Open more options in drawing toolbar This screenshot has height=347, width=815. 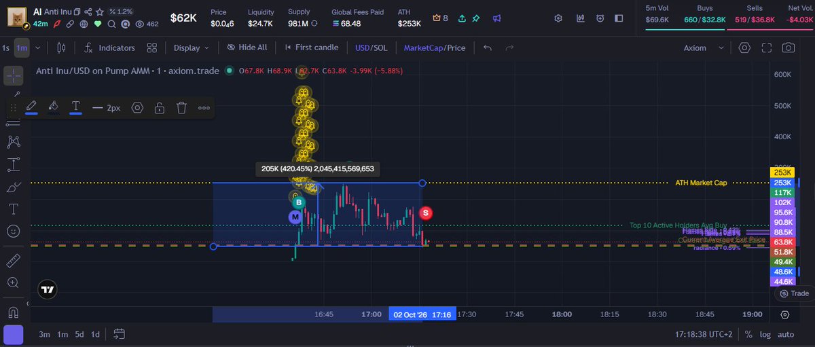tap(204, 107)
